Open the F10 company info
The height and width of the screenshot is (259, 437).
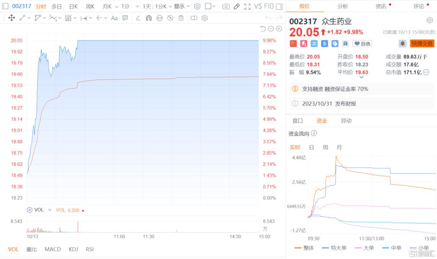tap(269, 6)
